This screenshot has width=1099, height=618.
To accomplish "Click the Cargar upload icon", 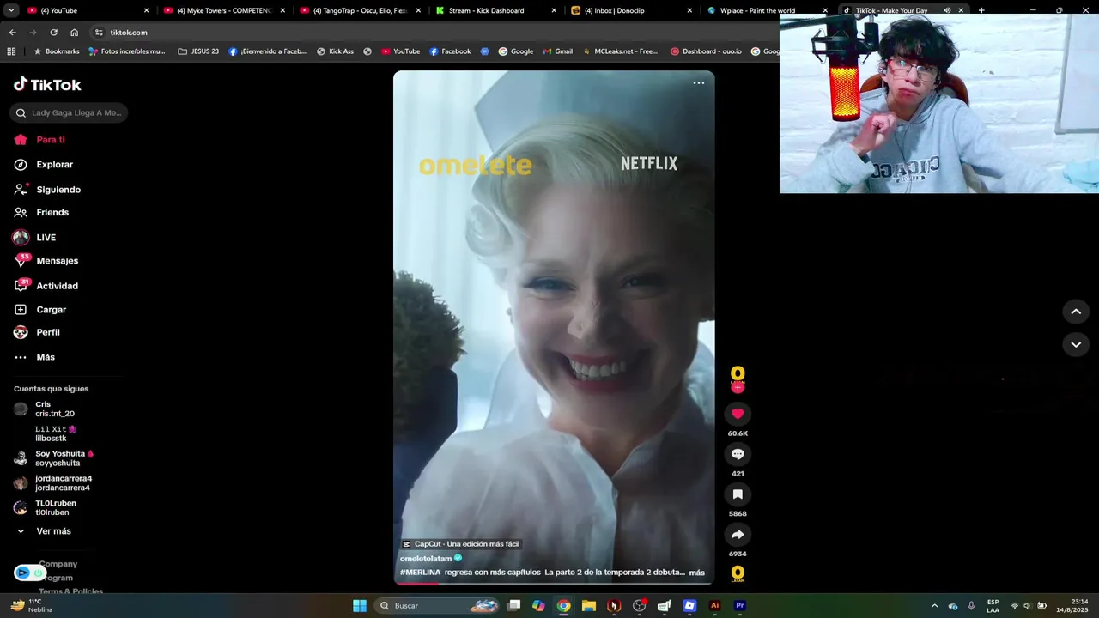I will [x=21, y=310].
